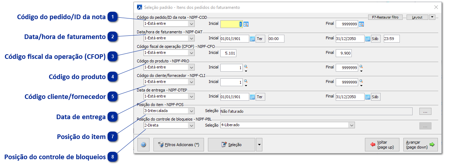Search initial código do produto magnifier
The image size is (450, 167).
pyautogui.click(x=246, y=66)
